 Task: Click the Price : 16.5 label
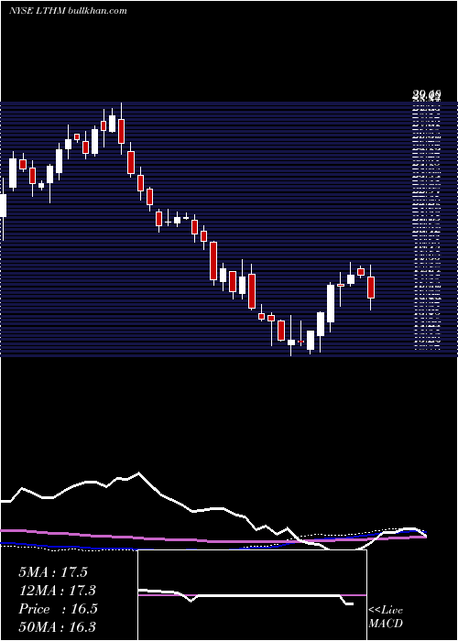58,609
